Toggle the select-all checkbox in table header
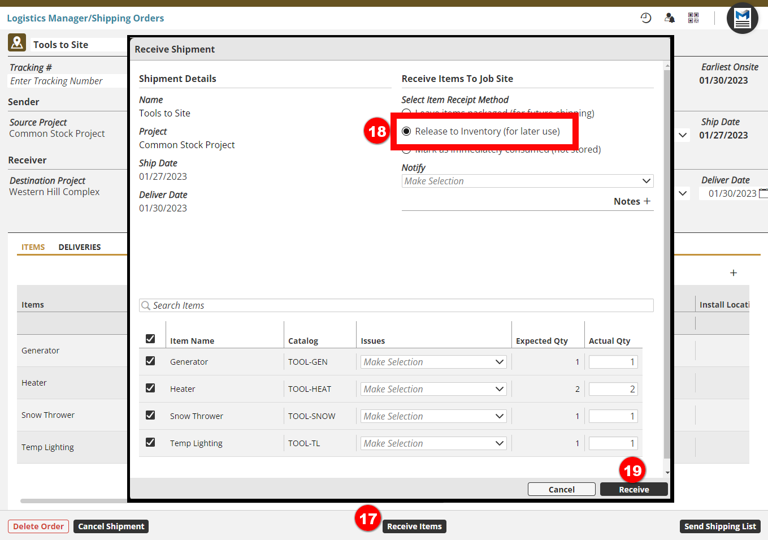 coord(150,339)
